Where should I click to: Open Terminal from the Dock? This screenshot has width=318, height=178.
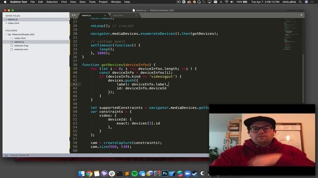click(119, 174)
